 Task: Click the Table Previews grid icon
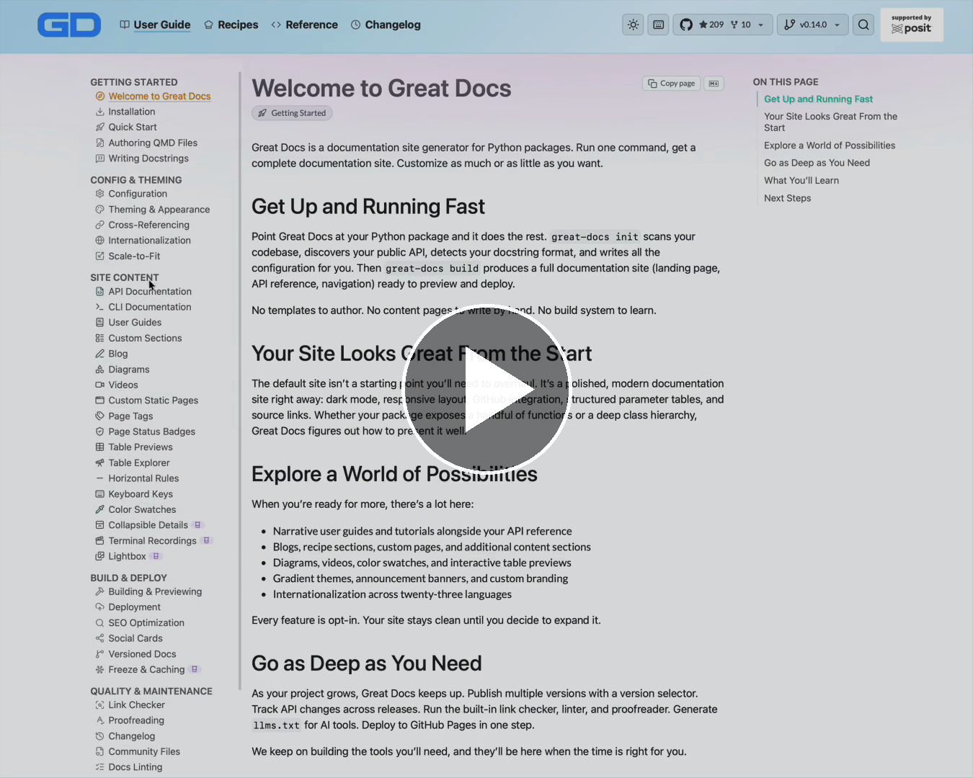100,447
